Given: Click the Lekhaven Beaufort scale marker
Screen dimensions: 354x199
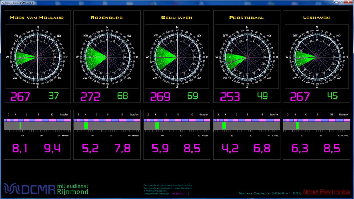Looking at the screenshot, I should (x=297, y=126).
